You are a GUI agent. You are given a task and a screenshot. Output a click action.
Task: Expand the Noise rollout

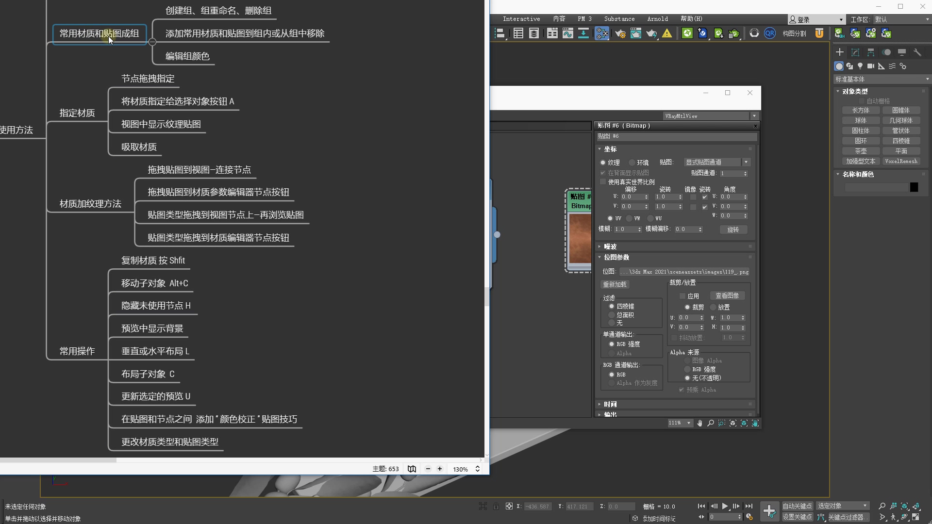click(x=610, y=246)
